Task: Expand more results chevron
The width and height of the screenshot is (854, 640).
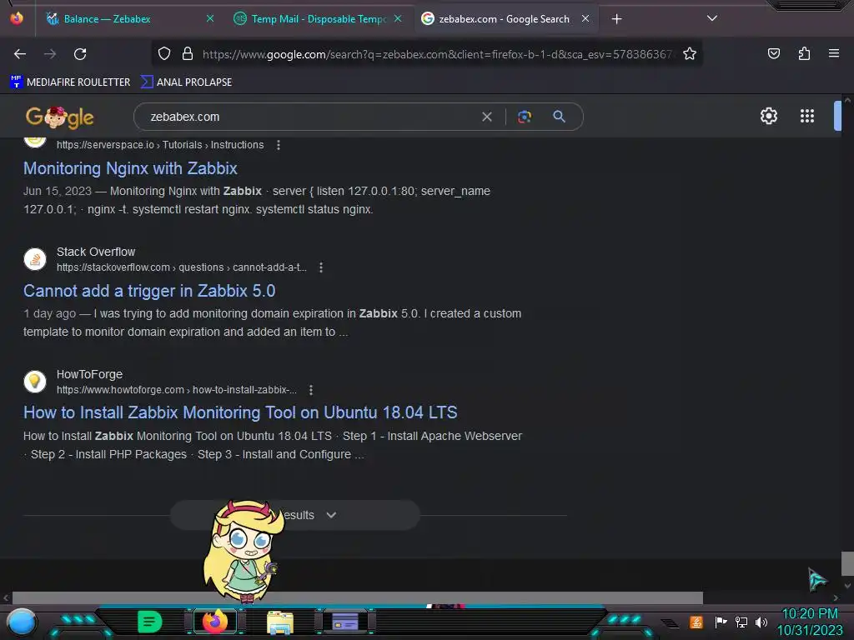Action: 331,515
